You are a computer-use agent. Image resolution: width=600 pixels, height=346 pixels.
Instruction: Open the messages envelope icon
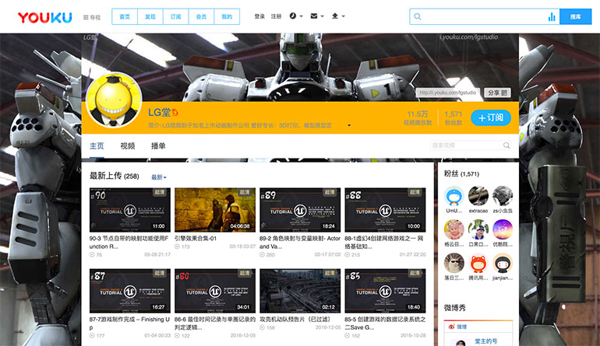pos(314,16)
